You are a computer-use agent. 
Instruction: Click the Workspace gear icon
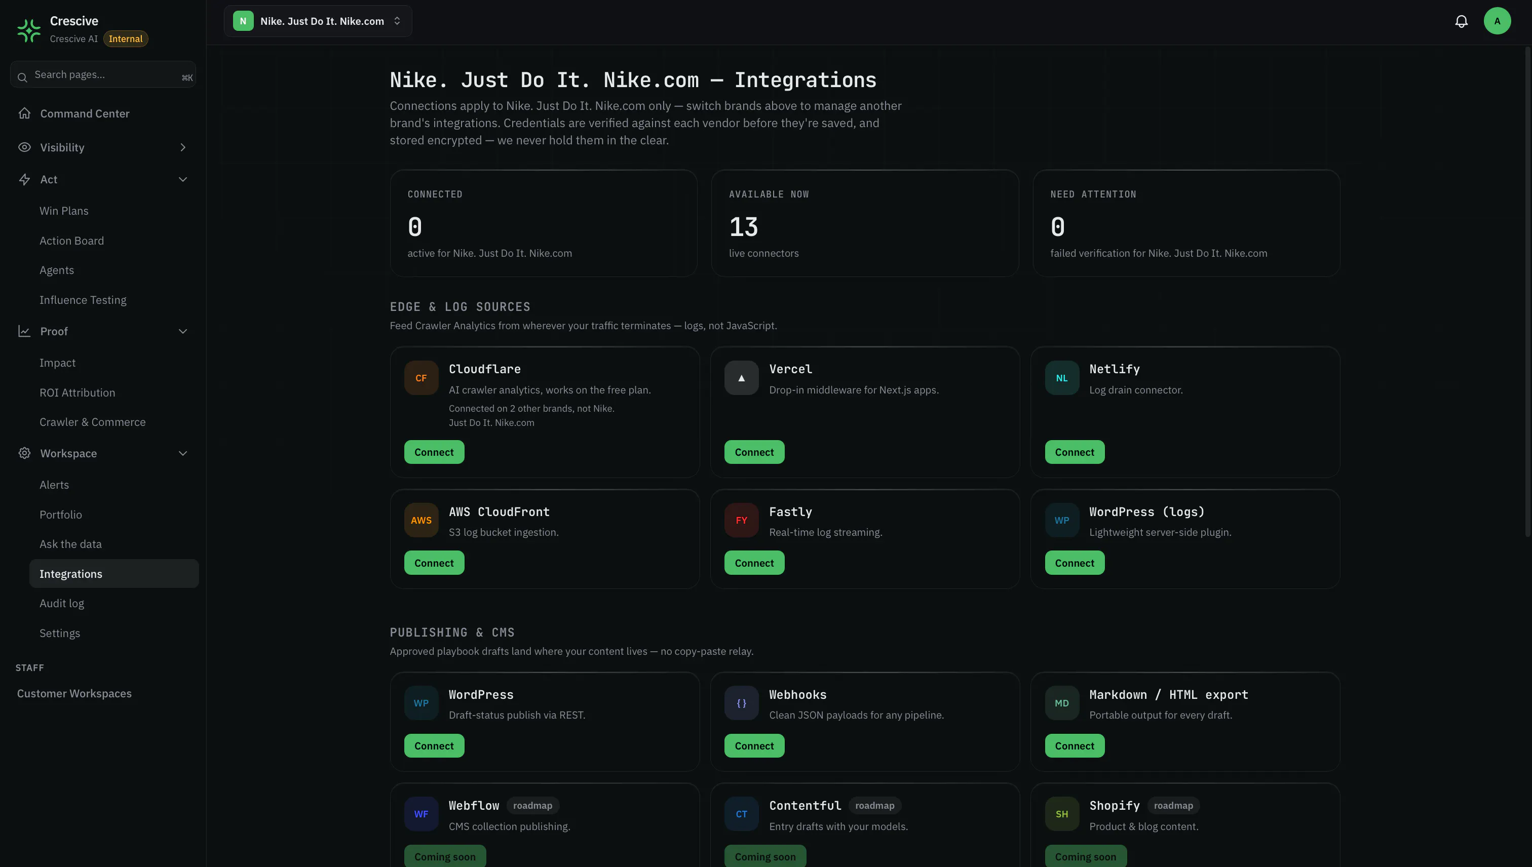pyautogui.click(x=24, y=453)
